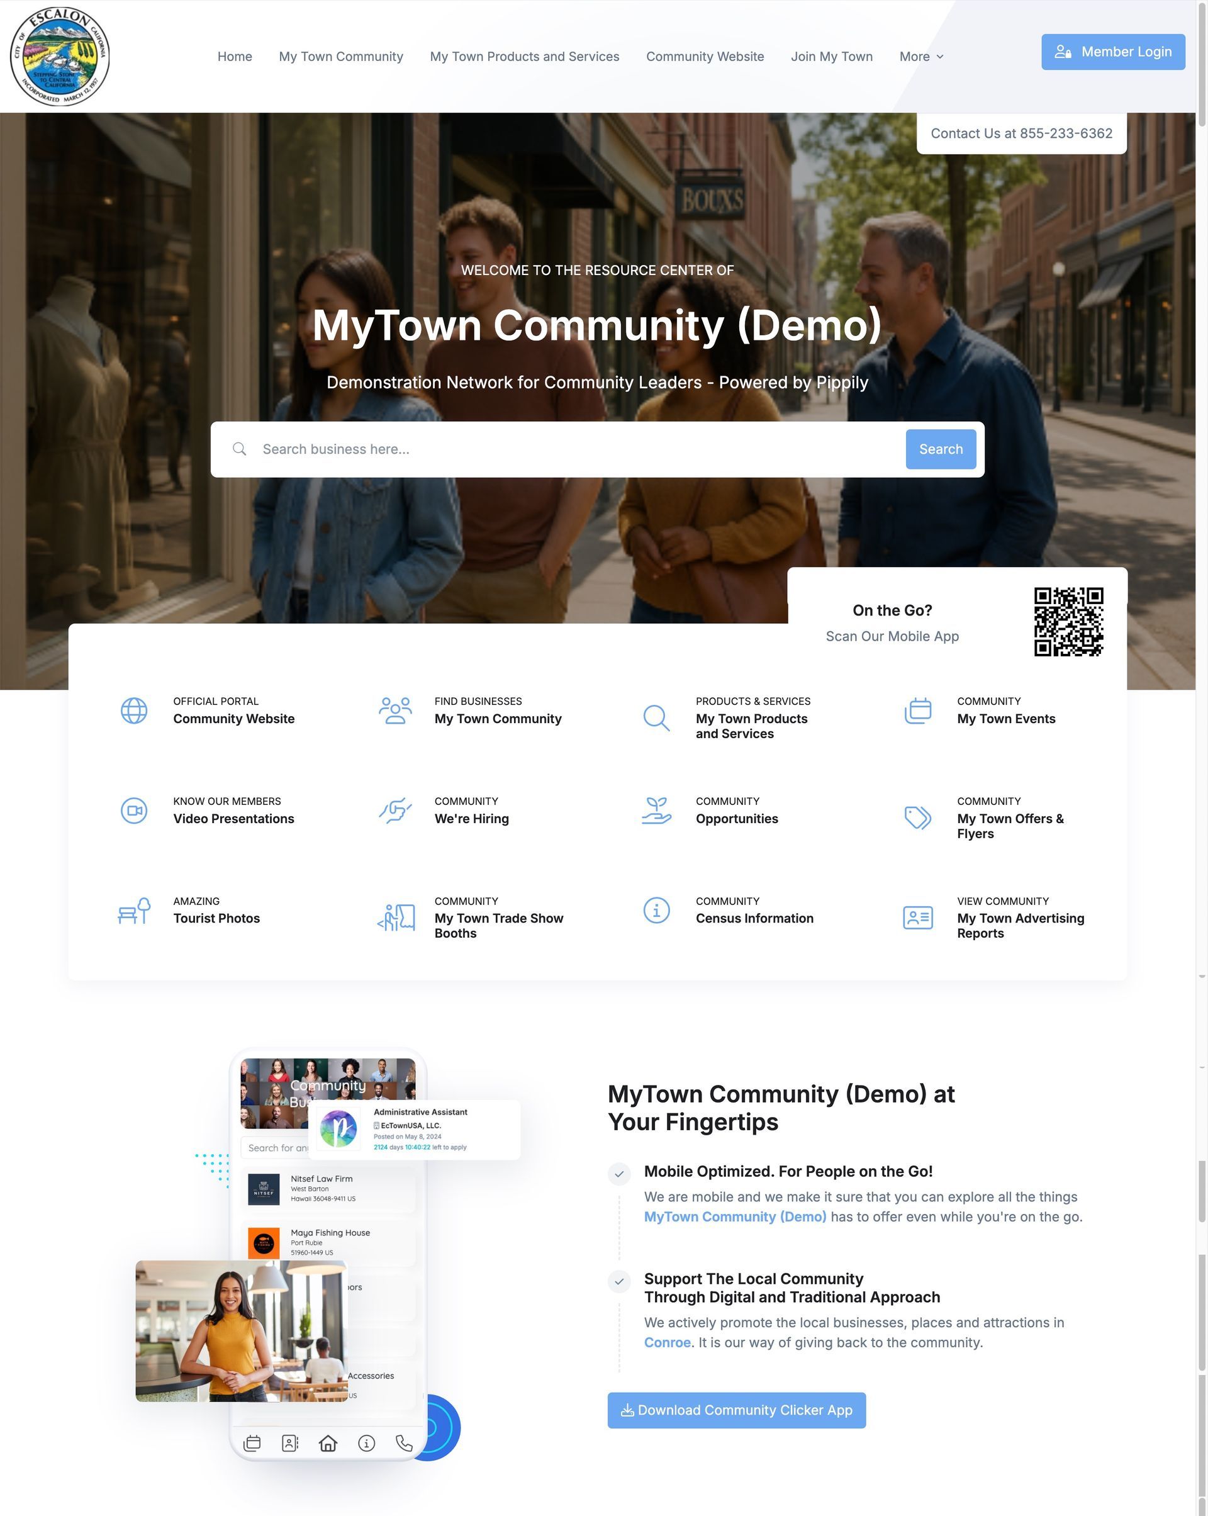Open the My Town Events calendar icon
The height and width of the screenshot is (1516, 1208).
point(917,710)
